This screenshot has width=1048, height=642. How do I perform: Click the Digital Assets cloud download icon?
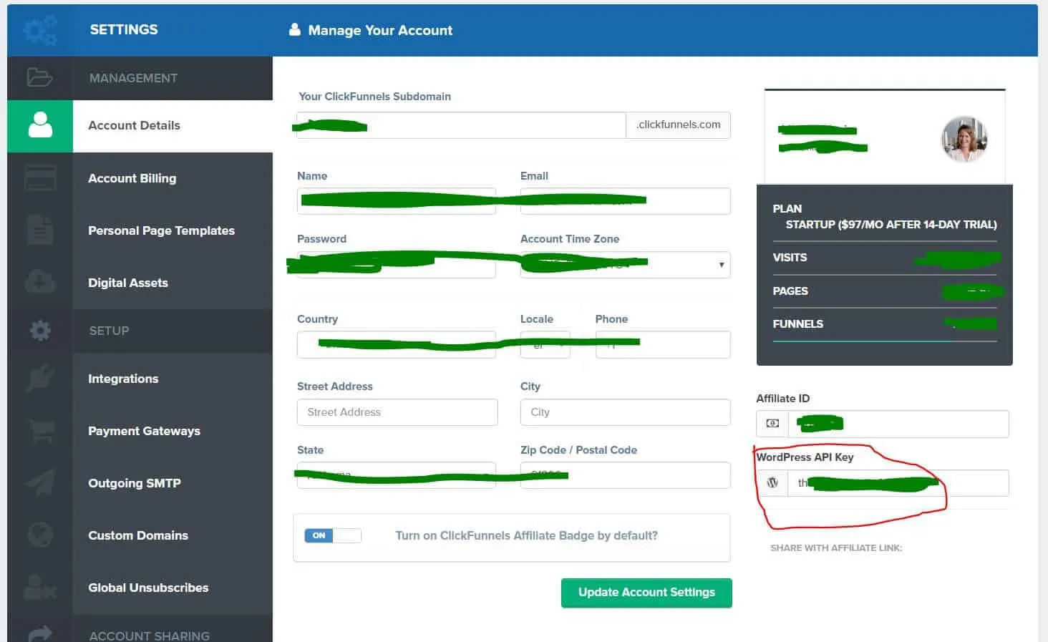click(x=40, y=282)
